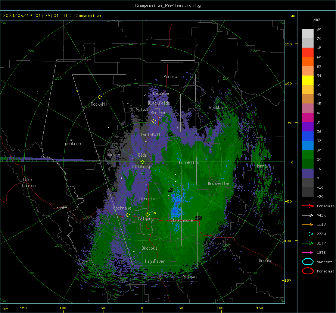
Task: Click the Hanna city label
Action: (x=261, y=166)
